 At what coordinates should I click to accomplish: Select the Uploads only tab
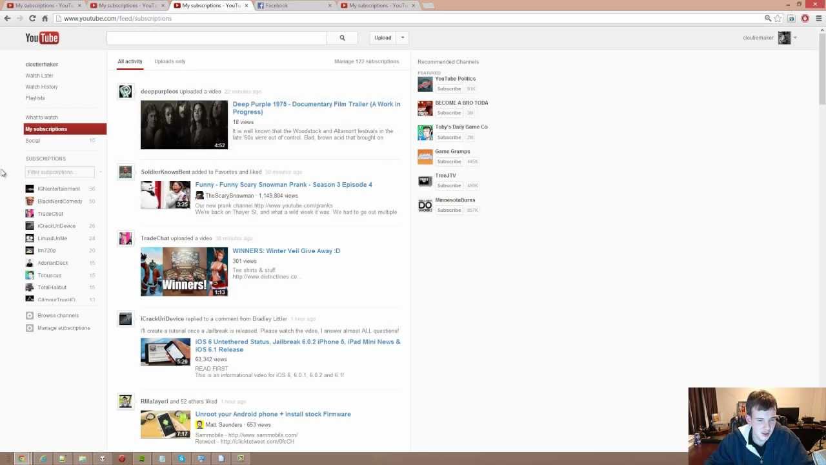point(170,61)
